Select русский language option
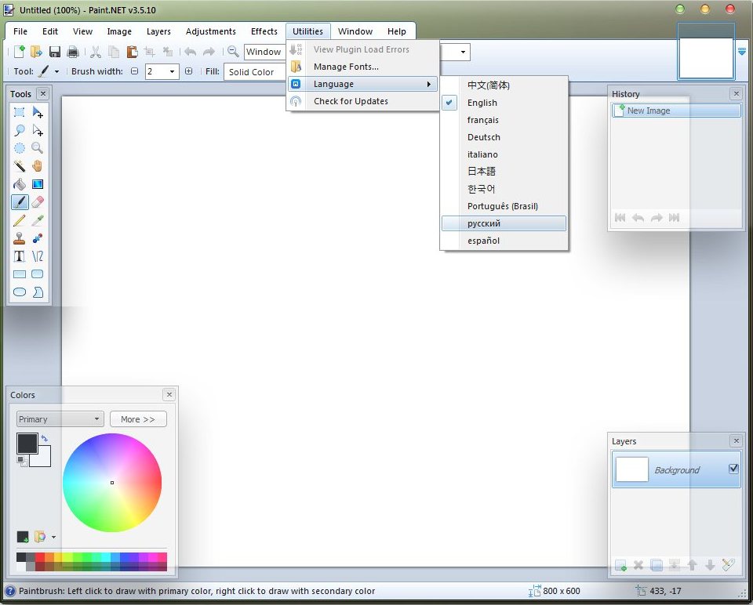Viewport: 753px width, 605px height. [x=504, y=223]
